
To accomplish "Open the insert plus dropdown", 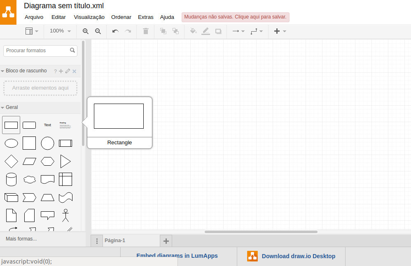I will (280, 31).
